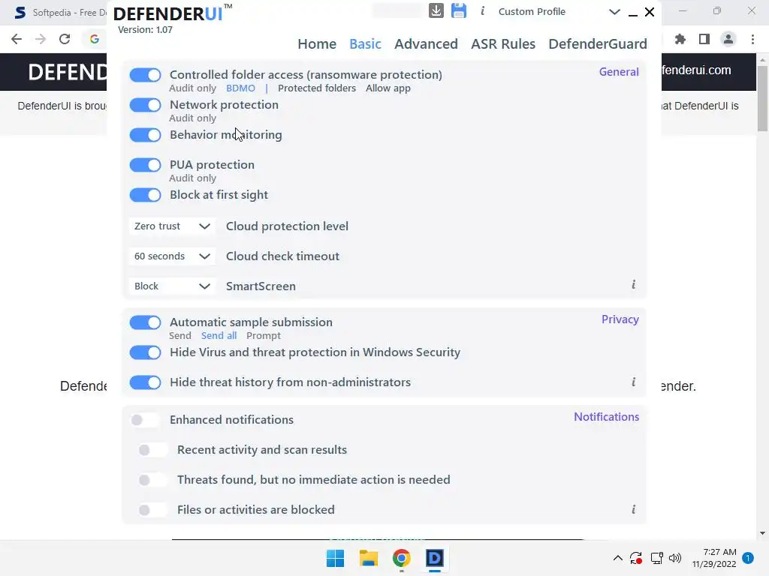Toggle Files or activities are blocked switch
The height and width of the screenshot is (576, 769).
[152, 510]
